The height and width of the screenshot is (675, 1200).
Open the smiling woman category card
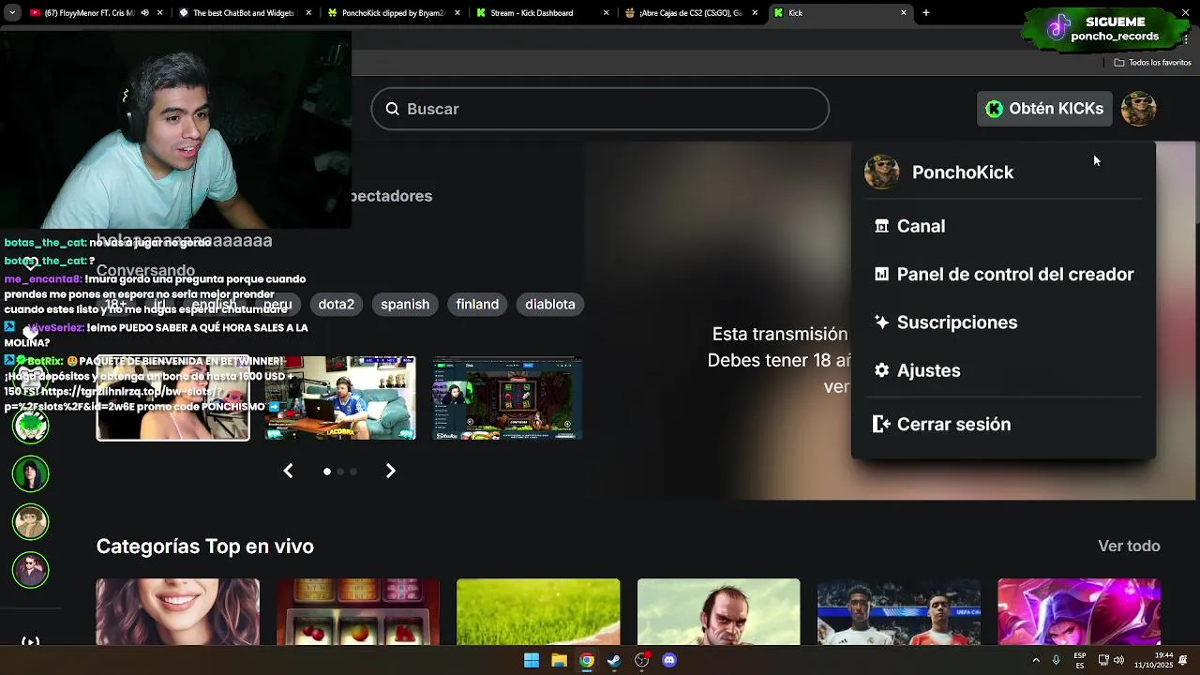click(177, 612)
